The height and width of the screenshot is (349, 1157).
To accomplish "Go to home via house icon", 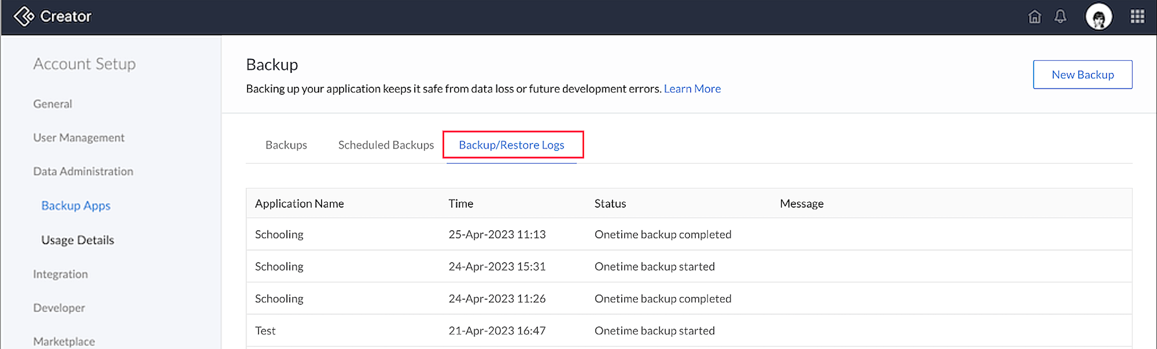I will 1034,16.
